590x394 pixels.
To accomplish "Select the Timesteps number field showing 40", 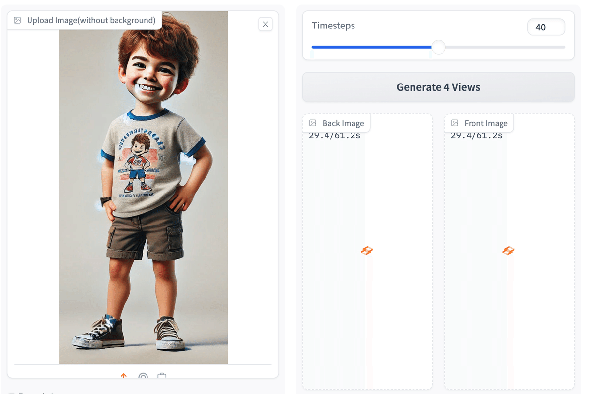I will tap(546, 27).
